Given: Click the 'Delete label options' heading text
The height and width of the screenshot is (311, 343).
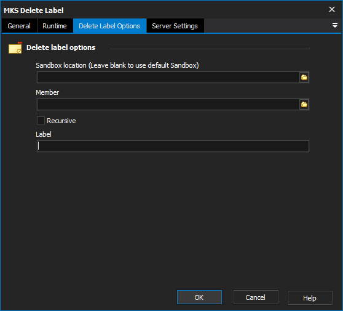Looking at the screenshot, I should click(x=61, y=47).
